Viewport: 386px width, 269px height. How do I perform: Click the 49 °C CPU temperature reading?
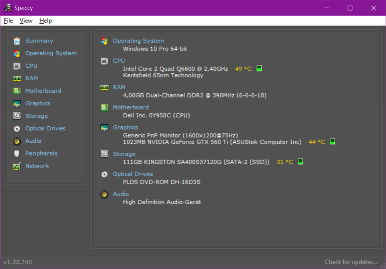pyautogui.click(x=243, y=69)
